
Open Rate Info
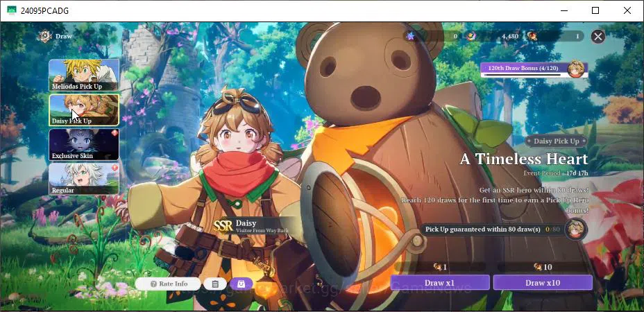168,284
